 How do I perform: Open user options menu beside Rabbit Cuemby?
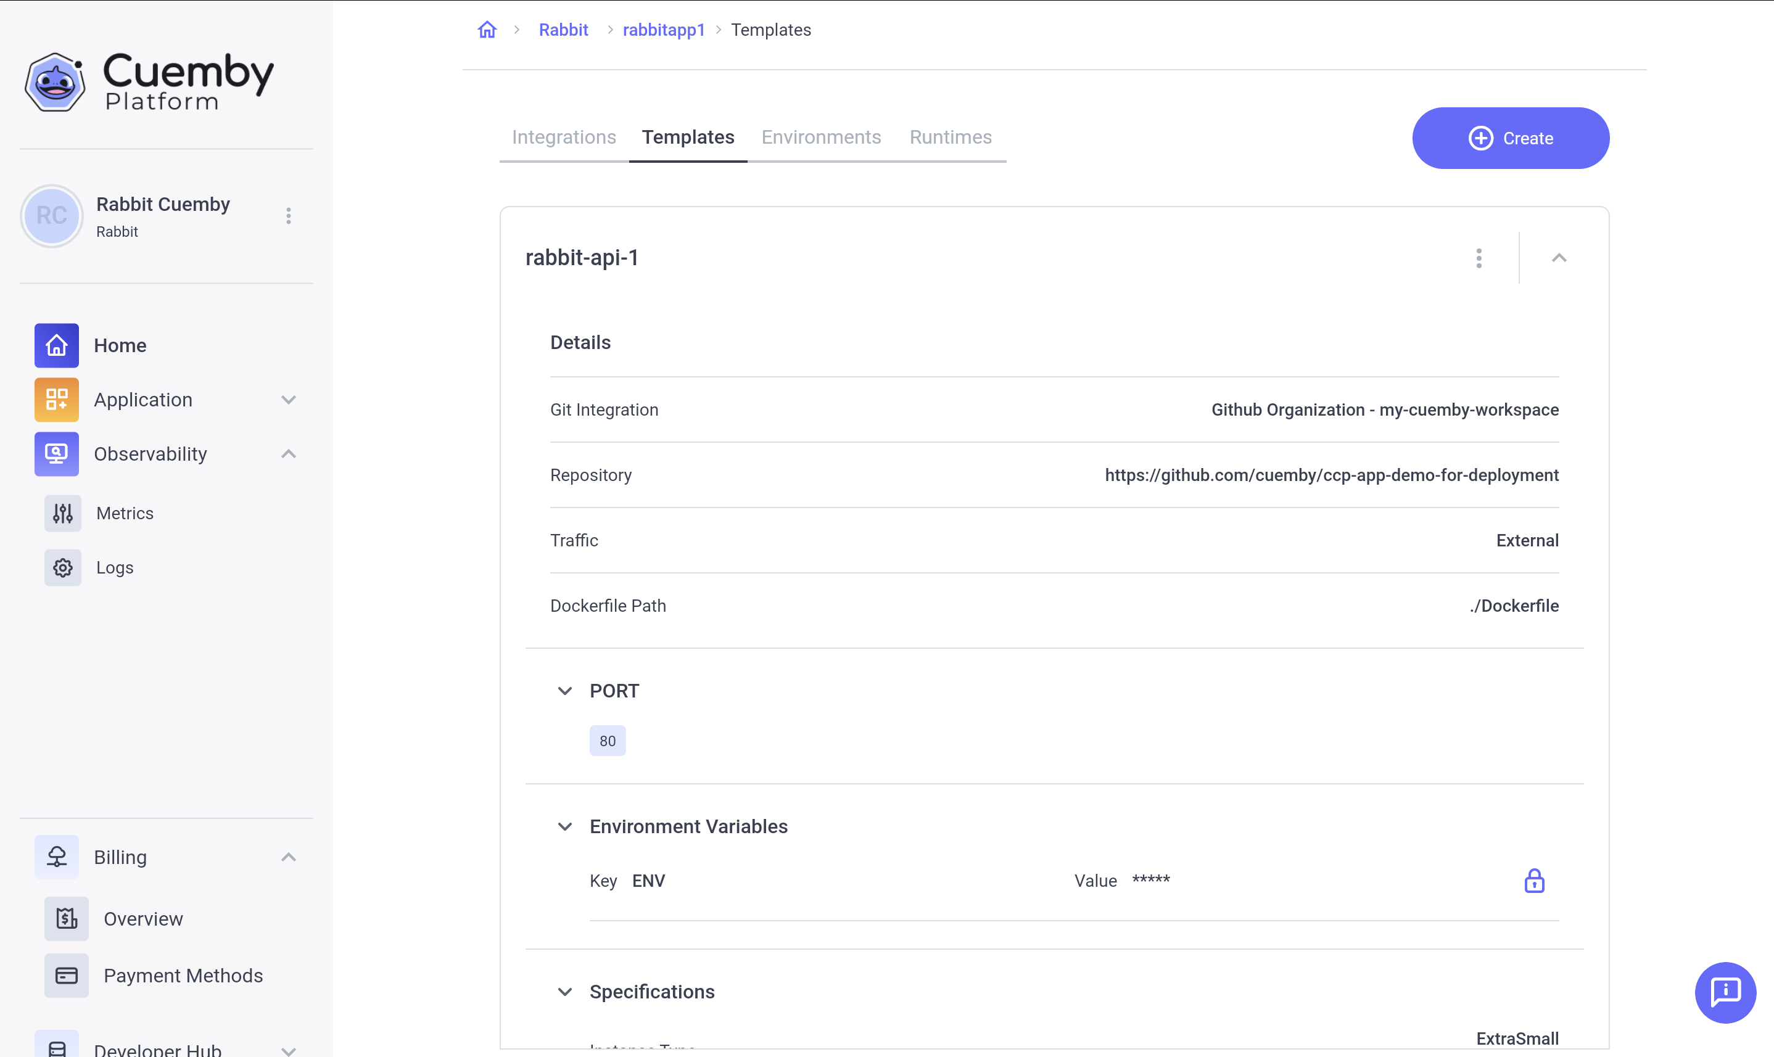click(289, 216)
